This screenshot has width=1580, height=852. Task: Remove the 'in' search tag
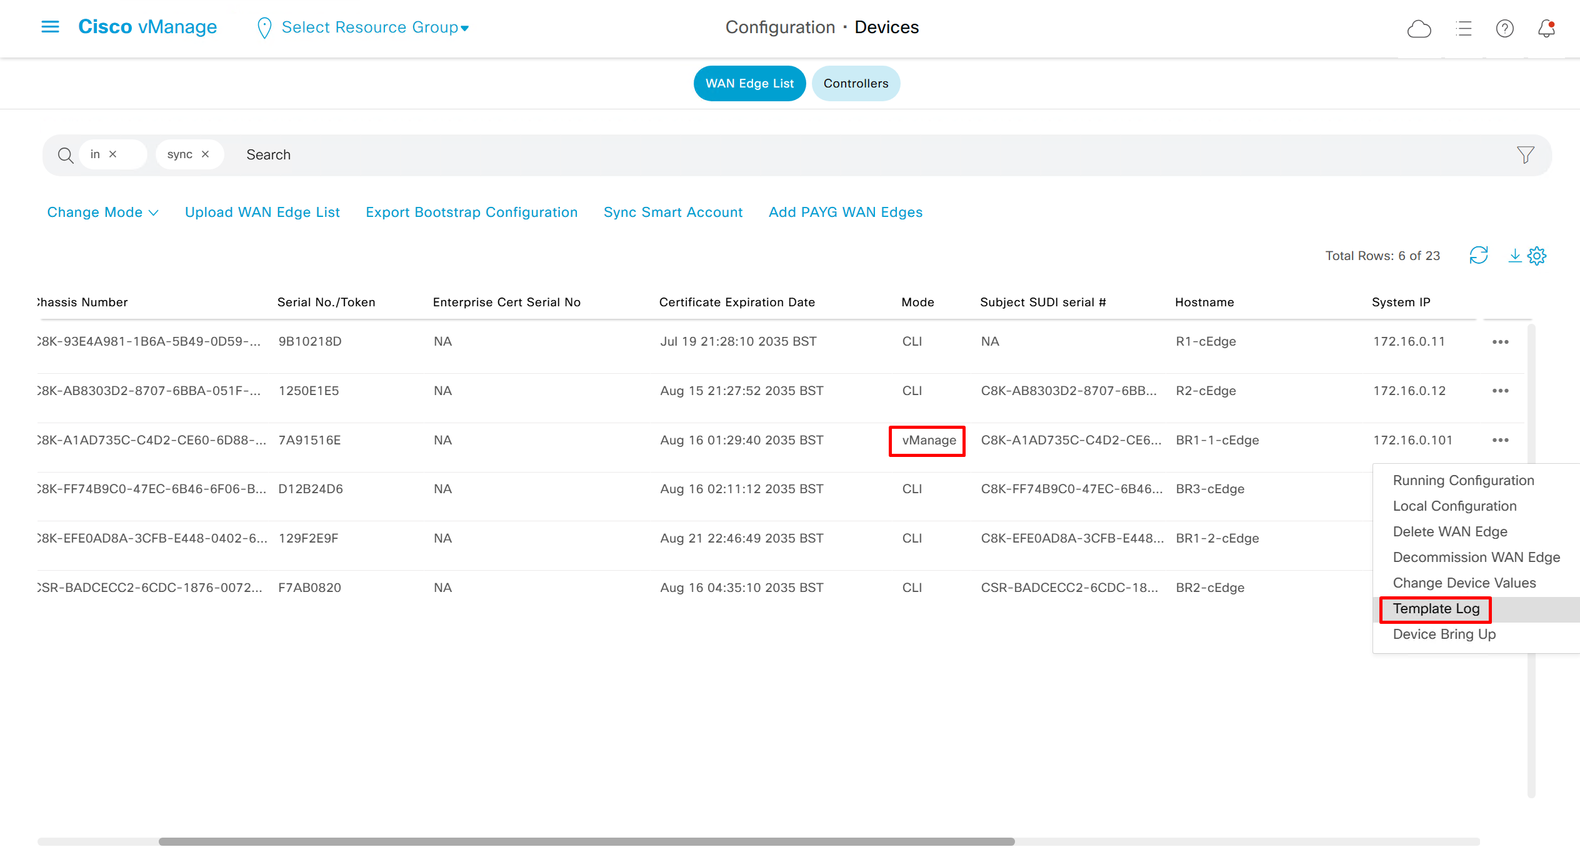click(113, 154)
